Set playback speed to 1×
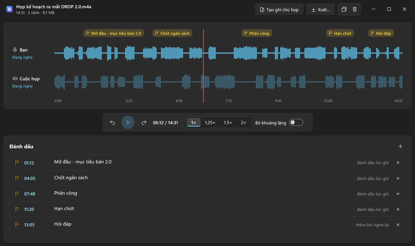Image resolution: width=415 pixels, height=246 pixels. 193,123
